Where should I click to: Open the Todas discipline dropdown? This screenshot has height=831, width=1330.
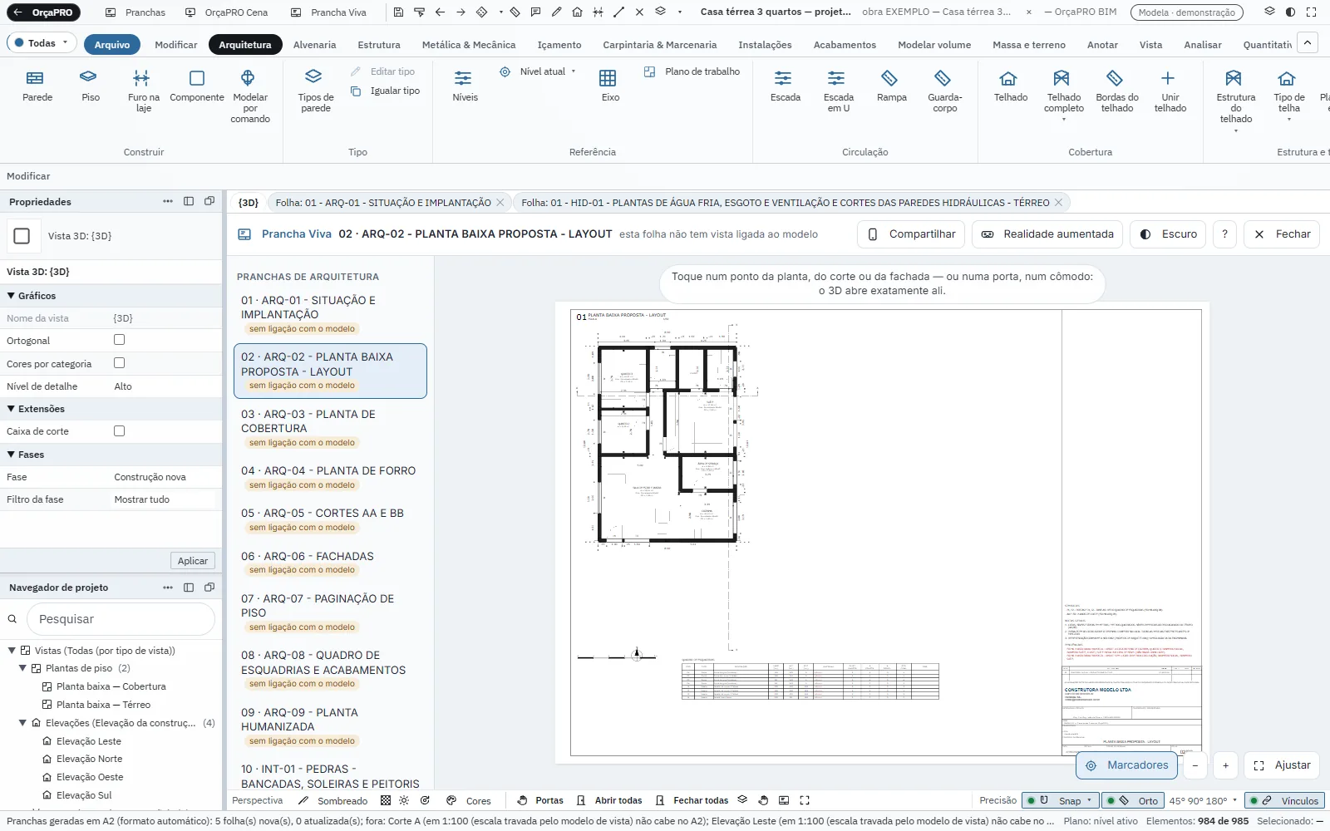(42, 43)
